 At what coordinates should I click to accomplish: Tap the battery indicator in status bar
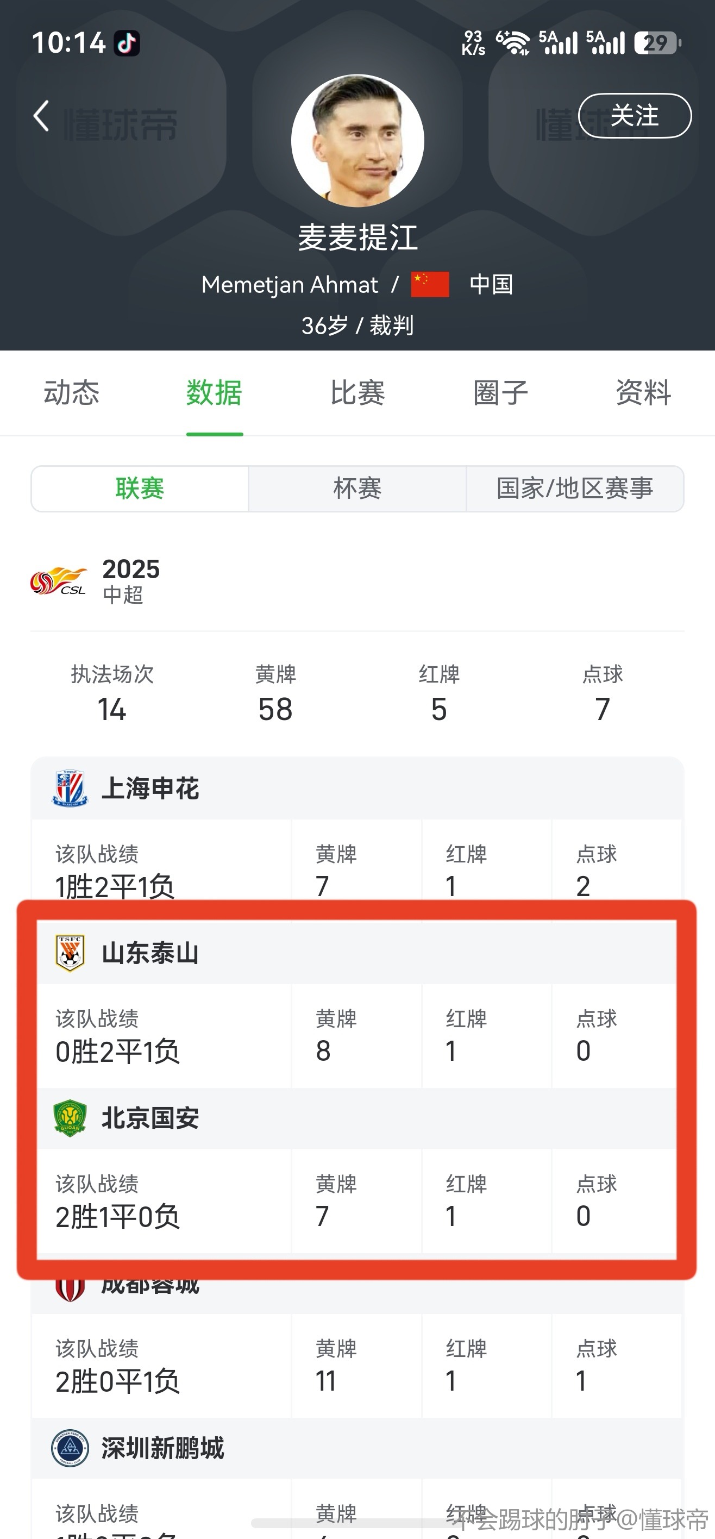point(657,43)
